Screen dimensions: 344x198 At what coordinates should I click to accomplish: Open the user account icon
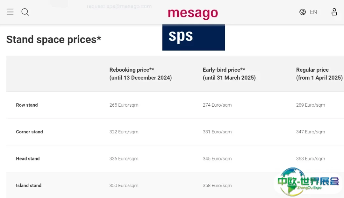334,12
